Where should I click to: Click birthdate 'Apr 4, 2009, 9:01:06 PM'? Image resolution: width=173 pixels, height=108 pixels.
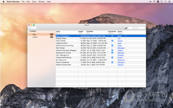point(95,65)
